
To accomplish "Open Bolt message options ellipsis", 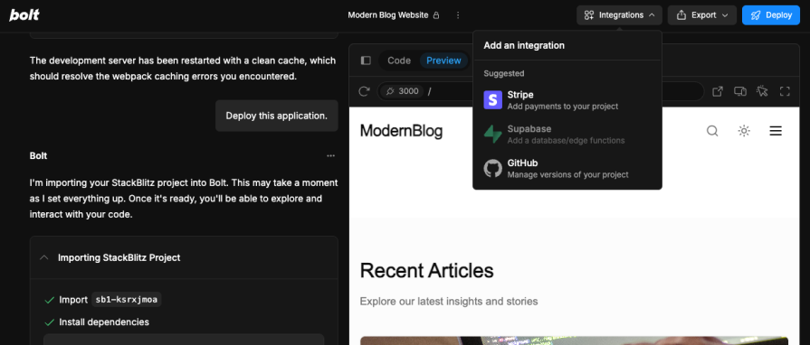I will tap(330, 155).
